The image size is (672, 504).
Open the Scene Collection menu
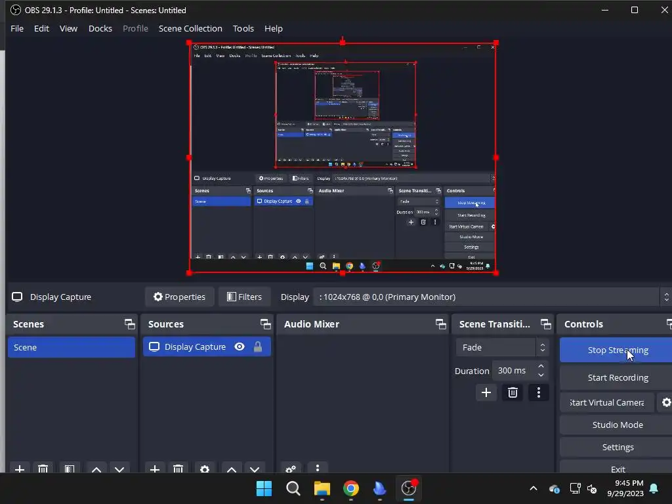pyautogui.click(x=190, y=28)
